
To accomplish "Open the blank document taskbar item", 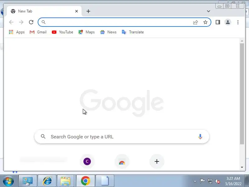I will click(x=105, y=181).
